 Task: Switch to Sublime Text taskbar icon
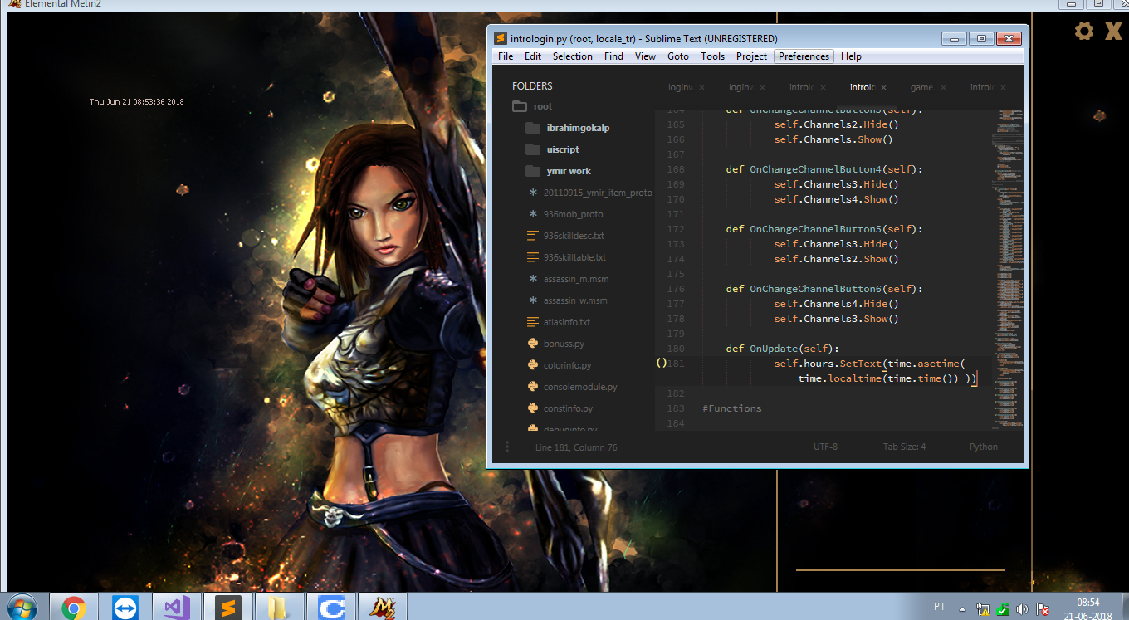point(227,608)
